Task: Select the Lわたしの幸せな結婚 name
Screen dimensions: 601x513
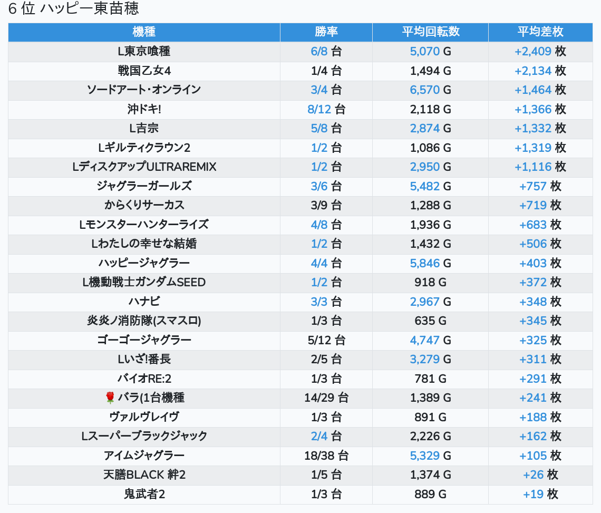Action: click(144, 244)
